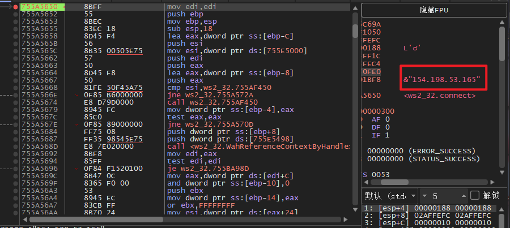Click registers horizontal scroll-right arrow
Screen dimensions: 510x228
(x=493, y=183)
